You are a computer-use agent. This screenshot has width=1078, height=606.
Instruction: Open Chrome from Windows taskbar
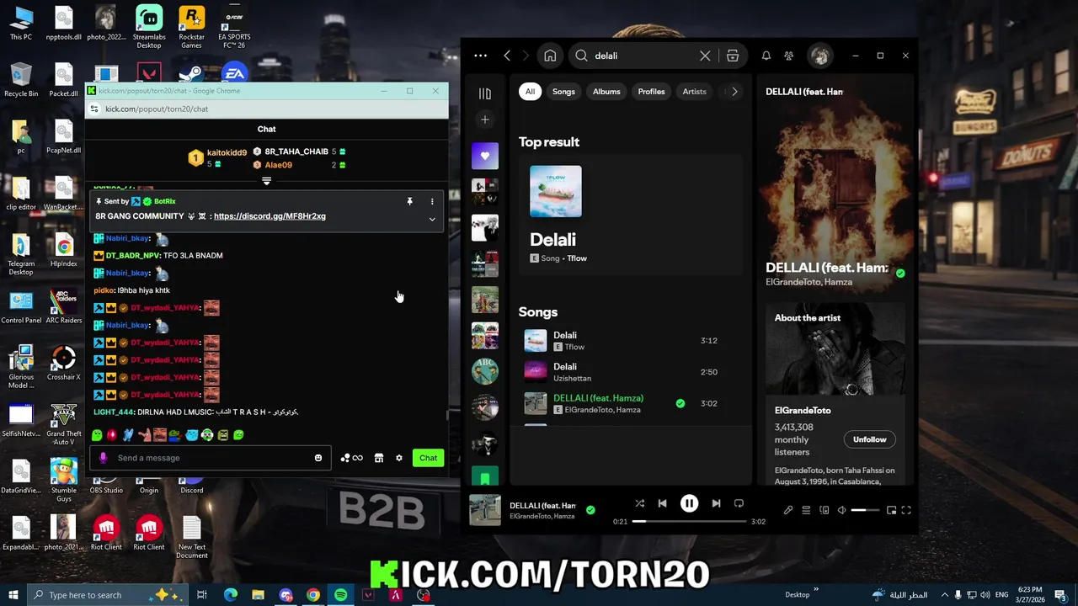(x=313, y=595)
